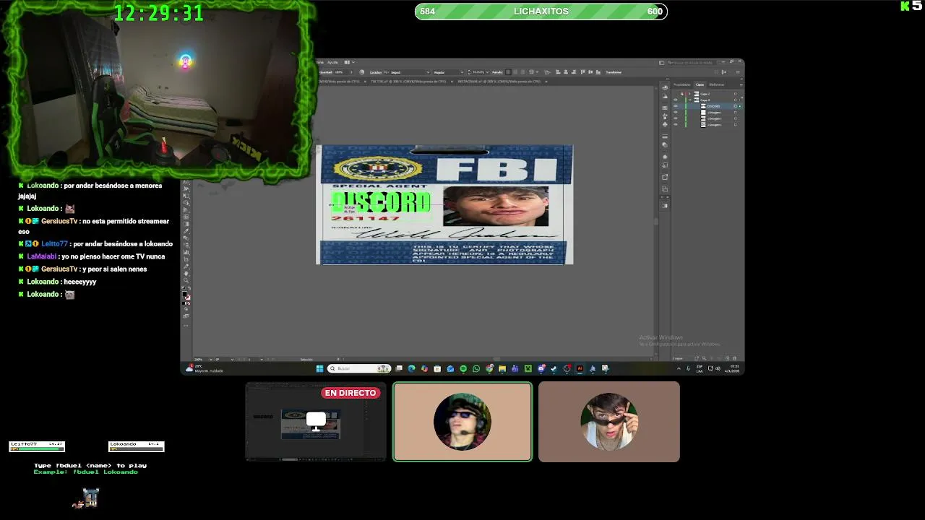
Task: Unlock the Capa 7 layer via its lock icon
Action: [681, 94]
